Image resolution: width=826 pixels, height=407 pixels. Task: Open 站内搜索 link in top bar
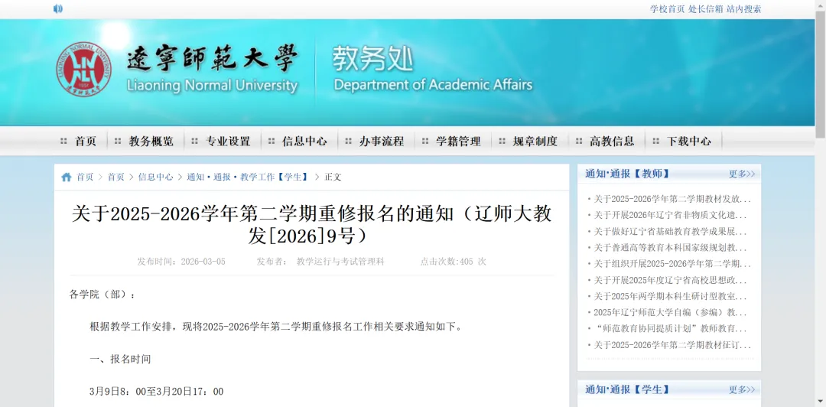point(744,9)
